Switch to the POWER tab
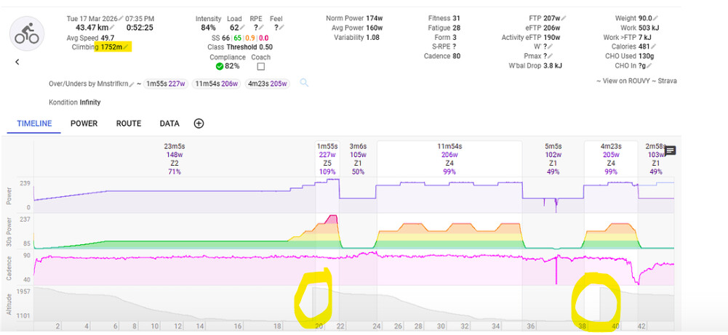The width and height of the screenshot is (728, 335). [84, 124]
